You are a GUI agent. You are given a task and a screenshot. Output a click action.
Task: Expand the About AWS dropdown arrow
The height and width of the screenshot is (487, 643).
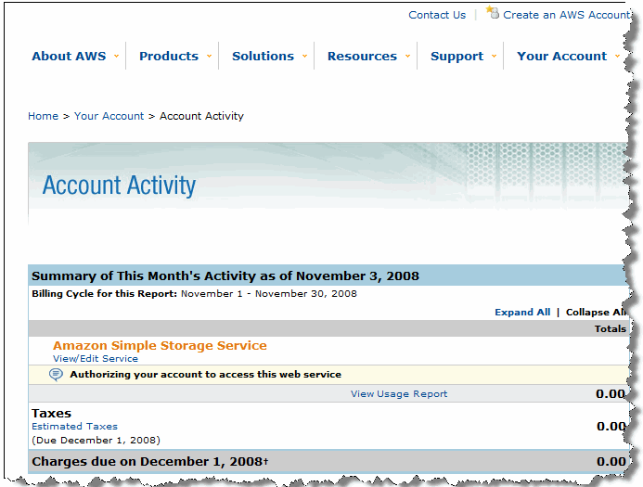pos(117,56)
